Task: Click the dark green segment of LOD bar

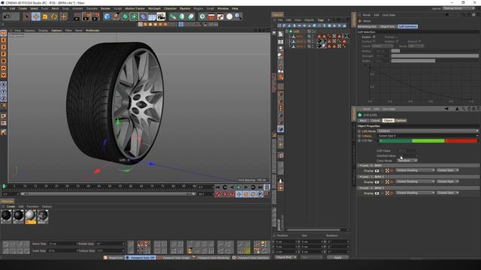Action: 396,141
